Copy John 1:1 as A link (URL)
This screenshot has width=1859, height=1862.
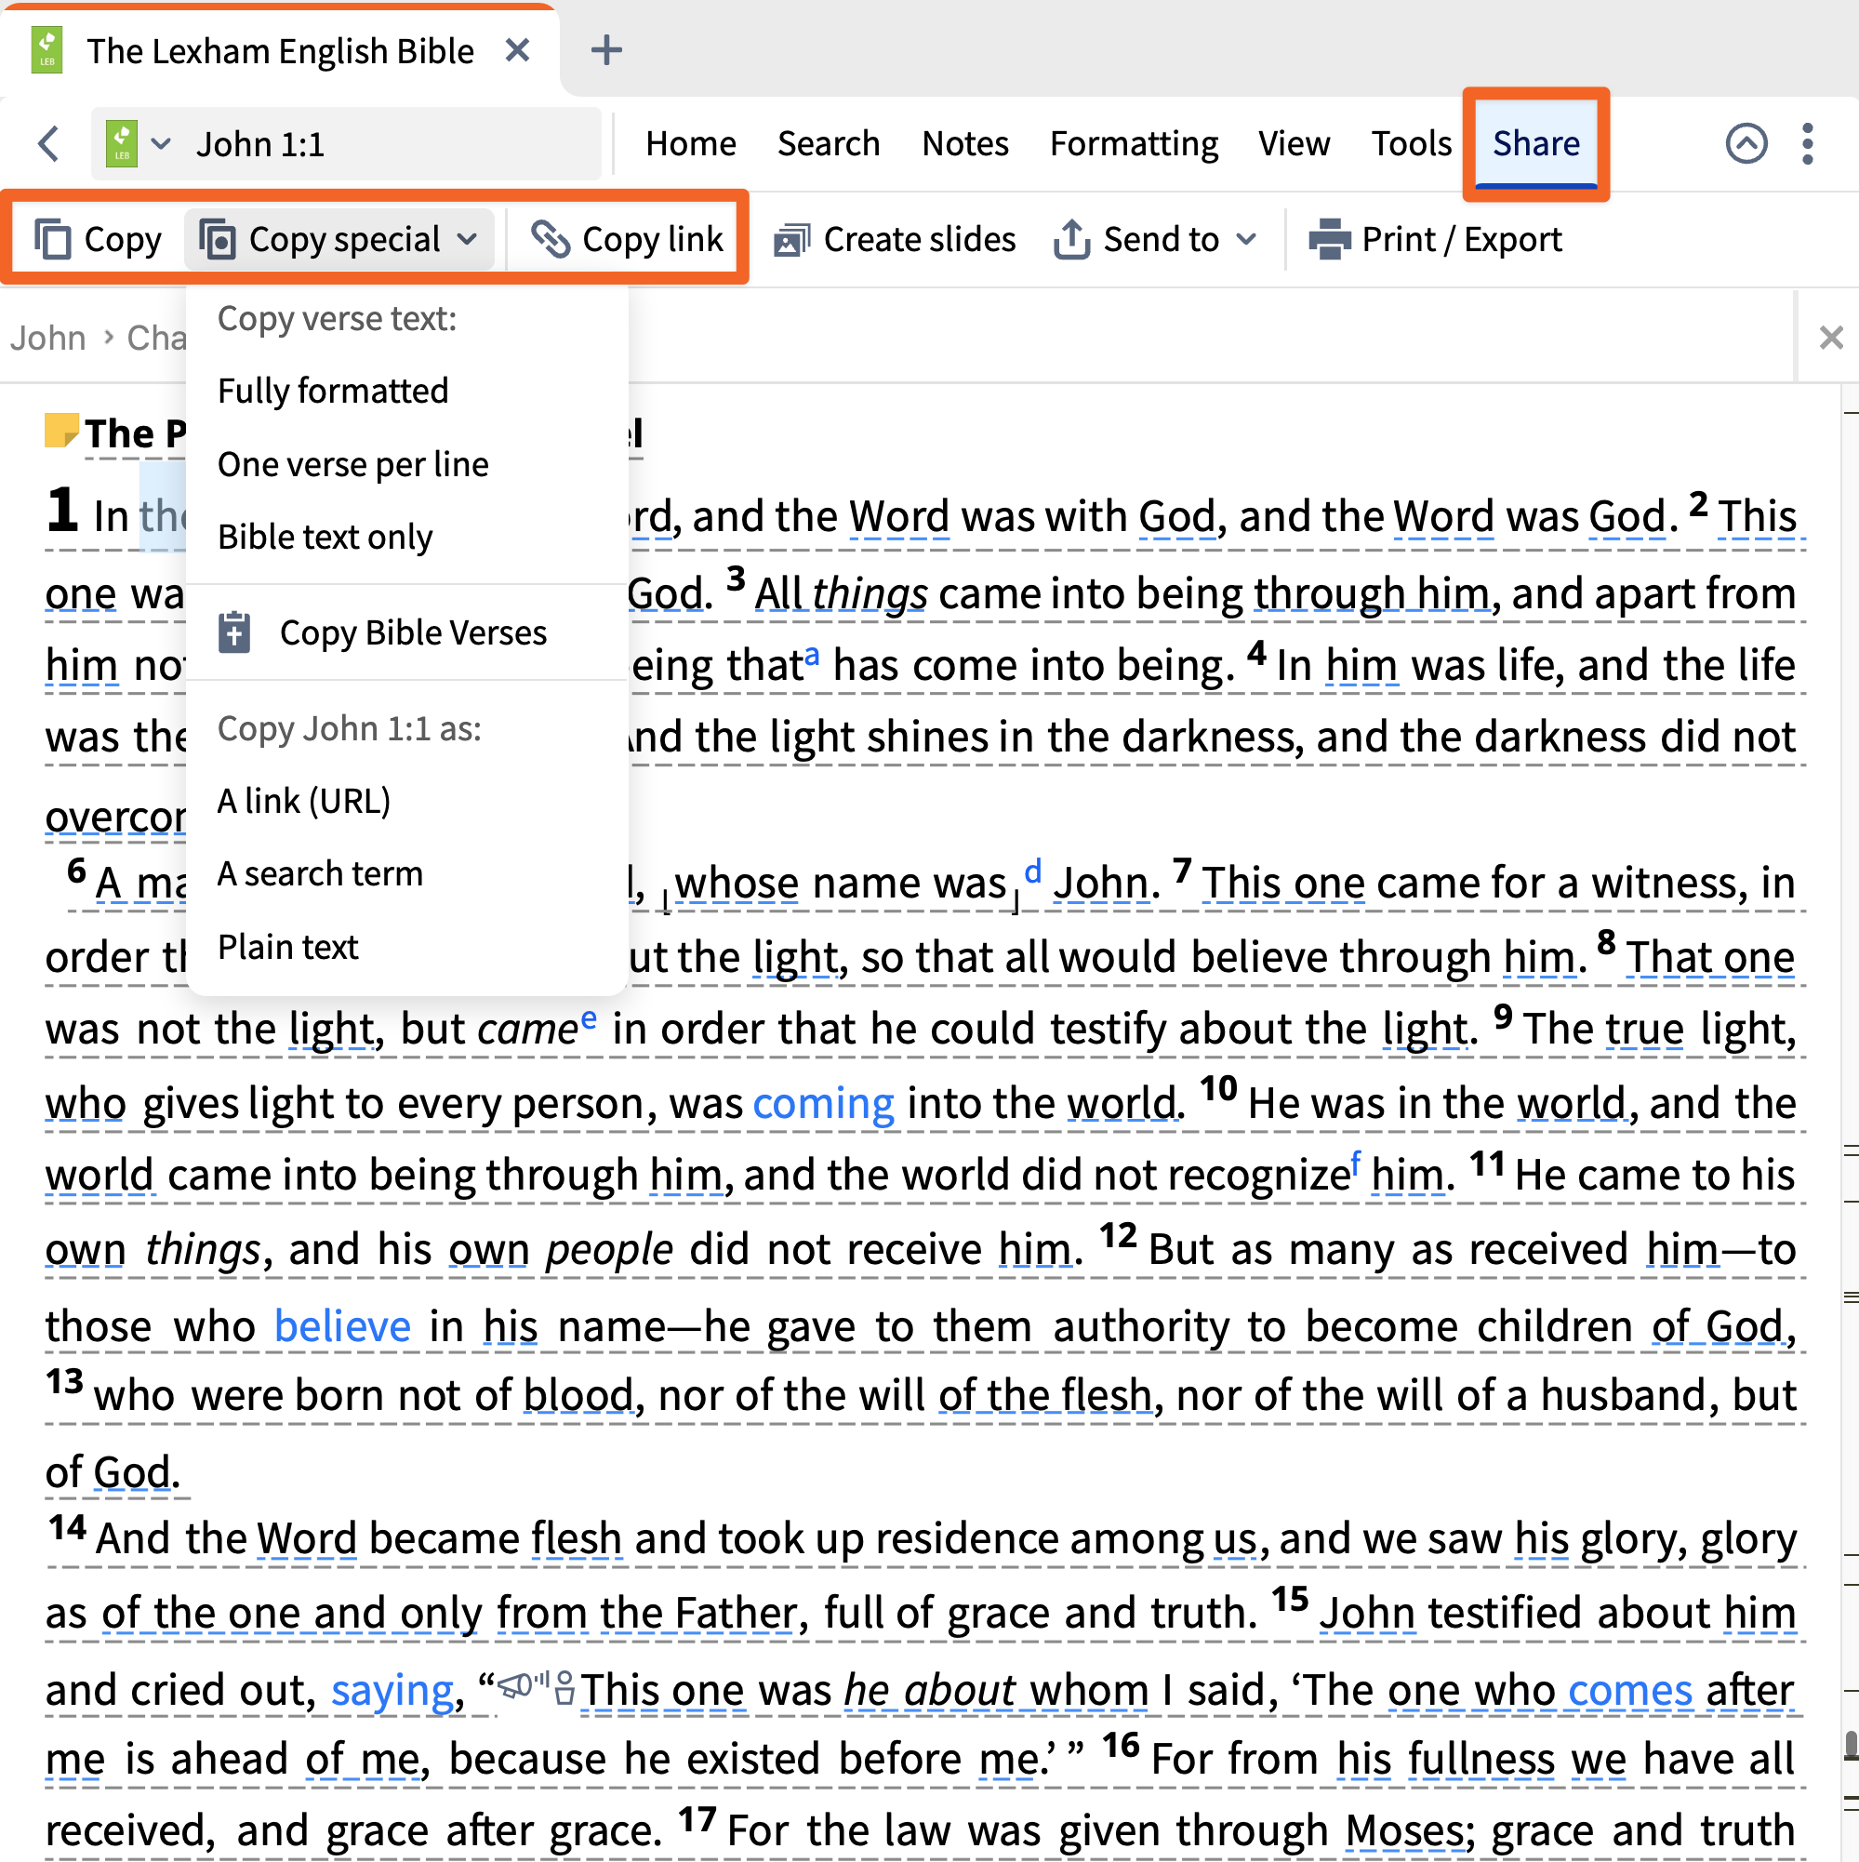[303, 801]
